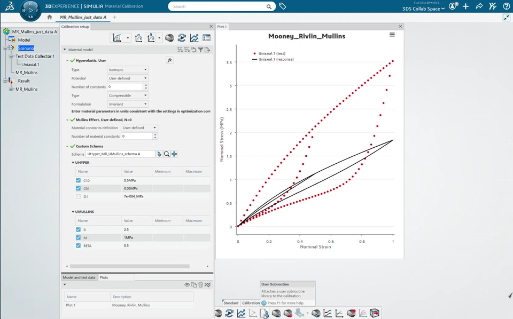
Task: Open the Help question mark icon
Action: (x=506, y=6)
